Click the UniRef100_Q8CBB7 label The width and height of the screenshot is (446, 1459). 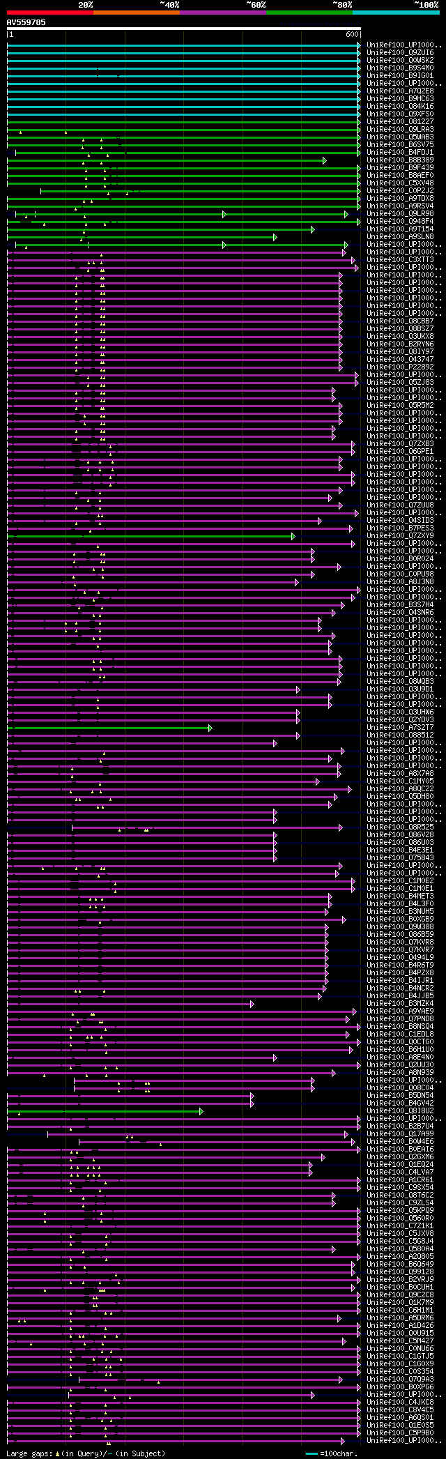[400, 321]
